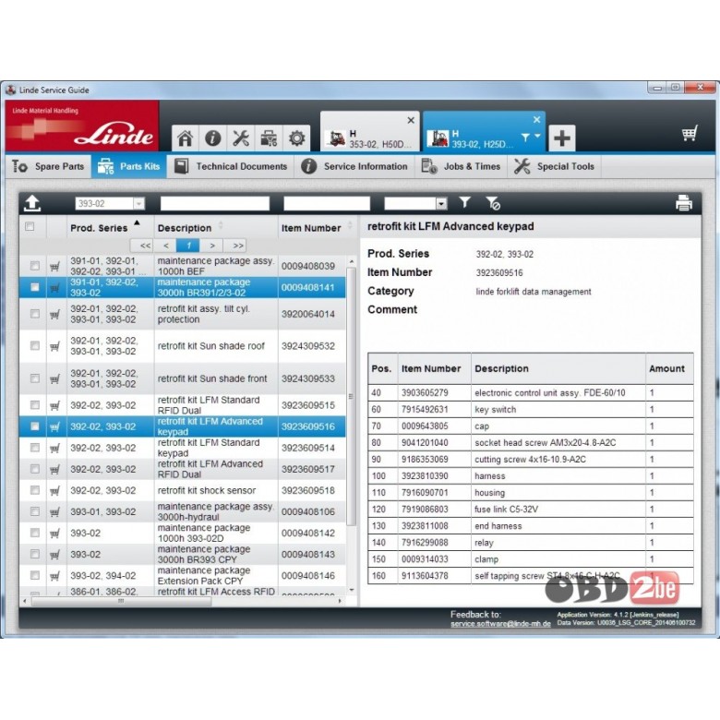This screenshot has height=720, width=720.
Task: Click the list's horizontal scrollbar thumb
Action: (121, 601)
